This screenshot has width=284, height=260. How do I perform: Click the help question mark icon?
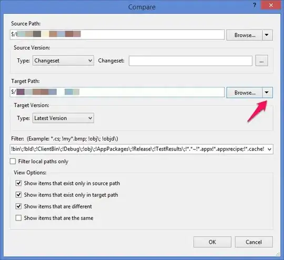tap(255, 5)
